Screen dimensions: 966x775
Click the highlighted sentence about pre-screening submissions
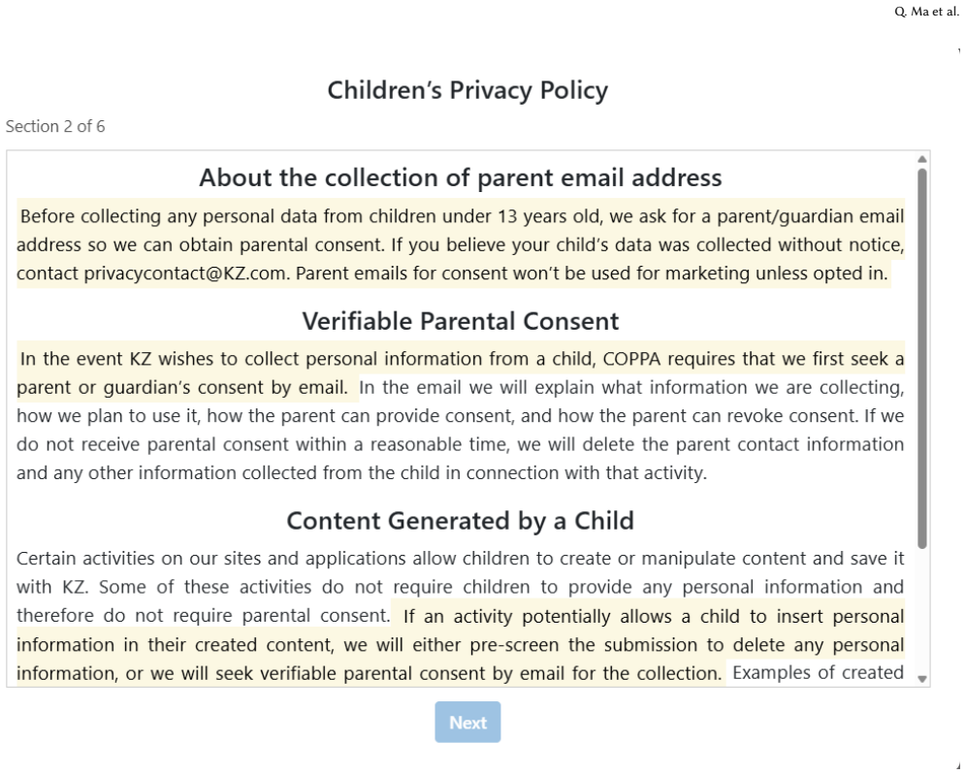[460, 644]
